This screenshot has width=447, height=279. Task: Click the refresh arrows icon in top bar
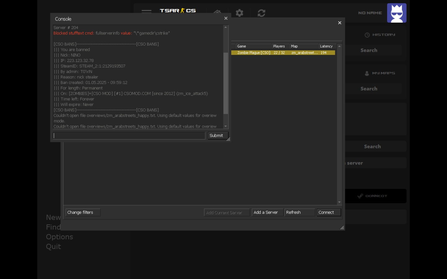(261, 13)
